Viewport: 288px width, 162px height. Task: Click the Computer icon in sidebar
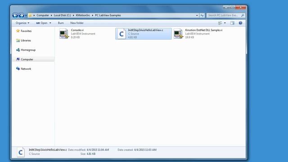[18, 59]
